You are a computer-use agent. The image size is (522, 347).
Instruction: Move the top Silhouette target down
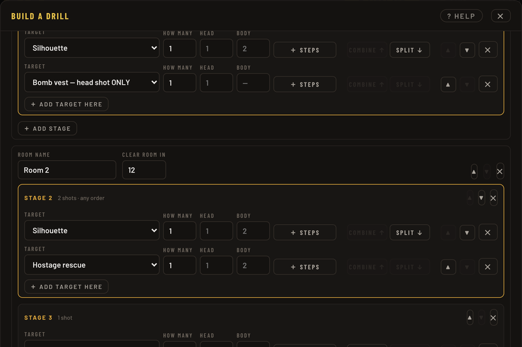pyautogui.click(x=467, y=50)
